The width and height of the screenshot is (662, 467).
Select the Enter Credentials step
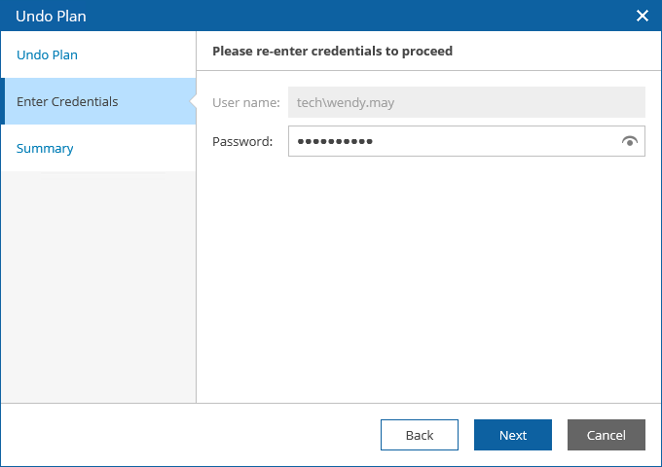68,102
